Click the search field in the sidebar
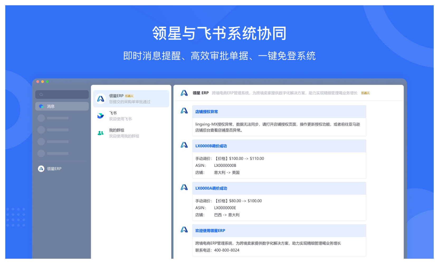 (x=62, y=95)
